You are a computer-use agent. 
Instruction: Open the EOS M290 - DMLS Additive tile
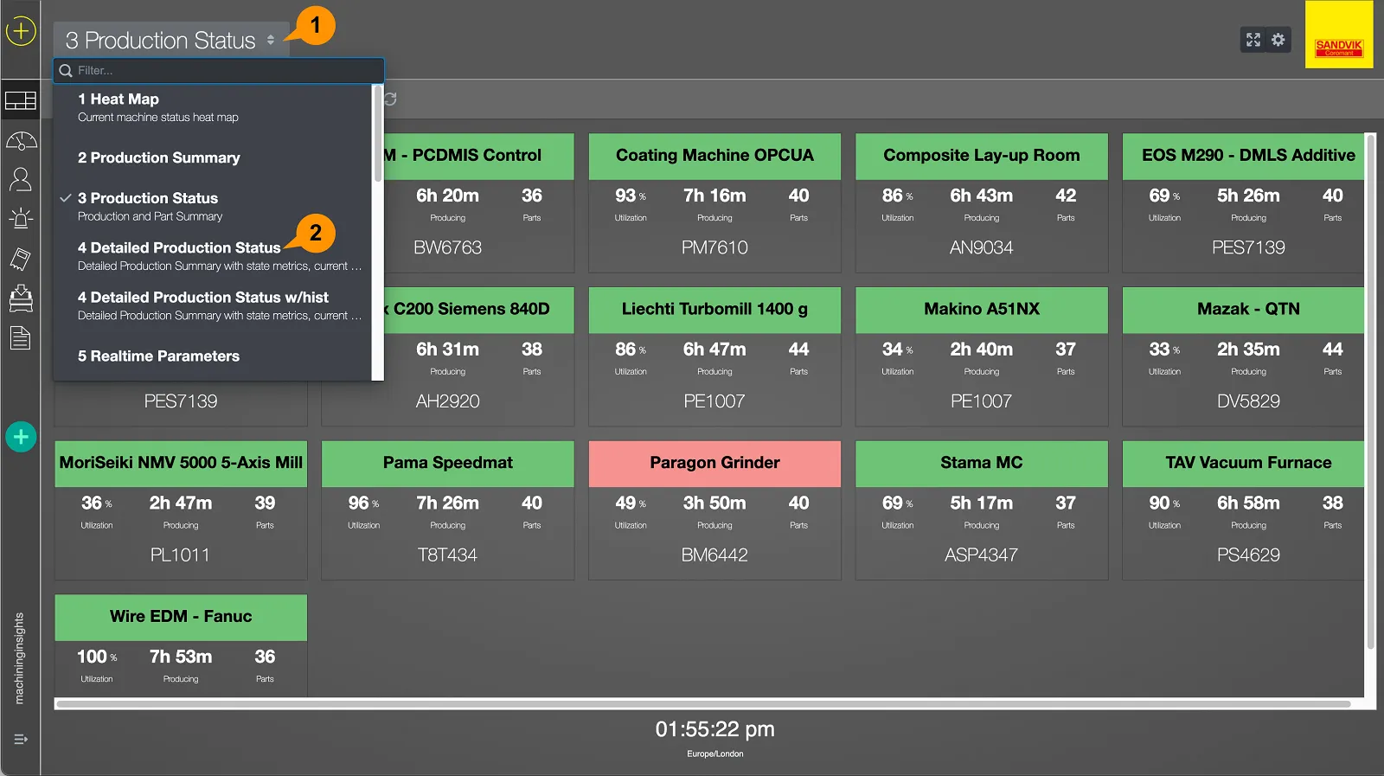pyautogui.click(x=1243, y=202)
